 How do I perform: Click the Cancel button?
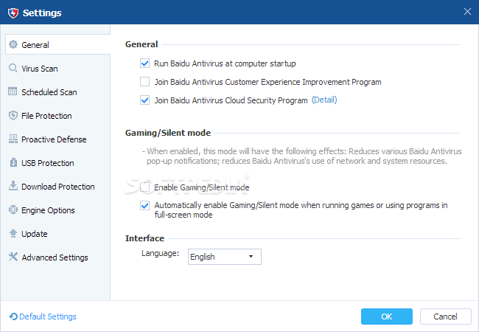[x=445, y=317]
